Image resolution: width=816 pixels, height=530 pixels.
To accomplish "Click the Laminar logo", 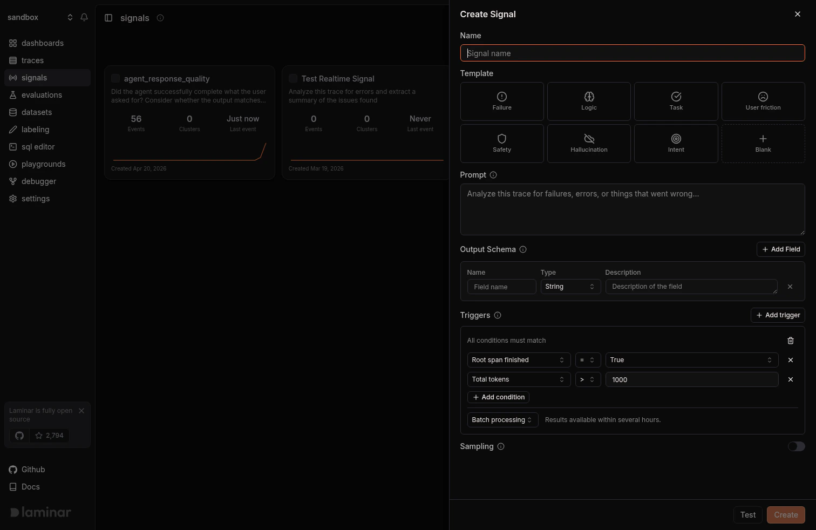I will [41, 512].
